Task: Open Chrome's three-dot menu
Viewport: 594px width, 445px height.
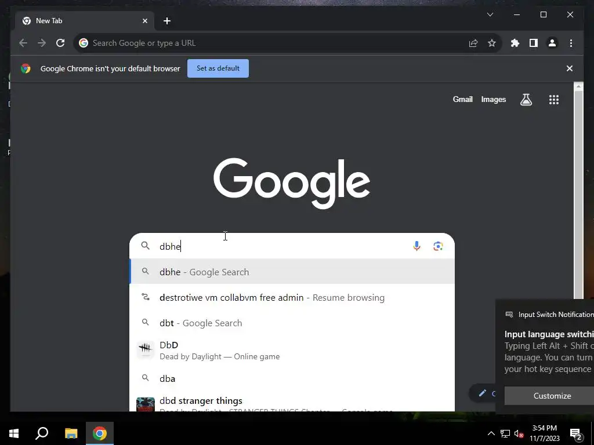Action: 571,43
